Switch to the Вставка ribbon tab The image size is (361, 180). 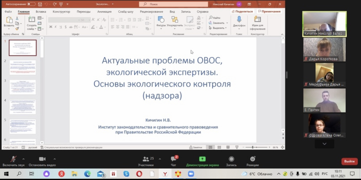click(x=41, y=11)
